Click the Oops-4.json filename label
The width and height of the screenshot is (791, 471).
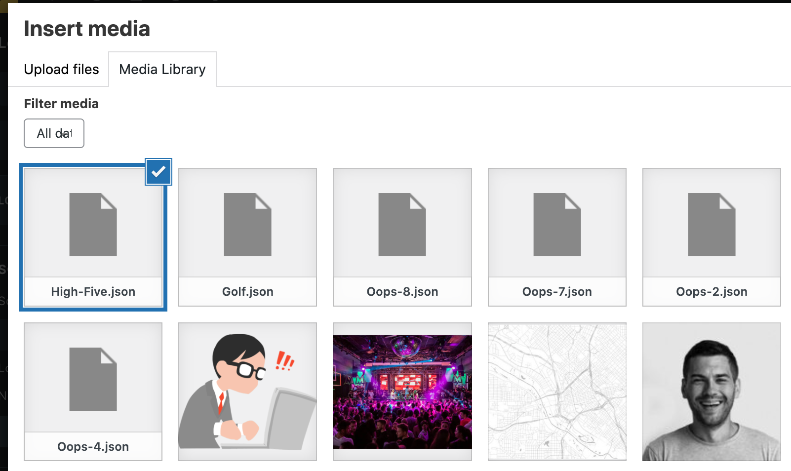pyautogui.click(x=93, y=446)
